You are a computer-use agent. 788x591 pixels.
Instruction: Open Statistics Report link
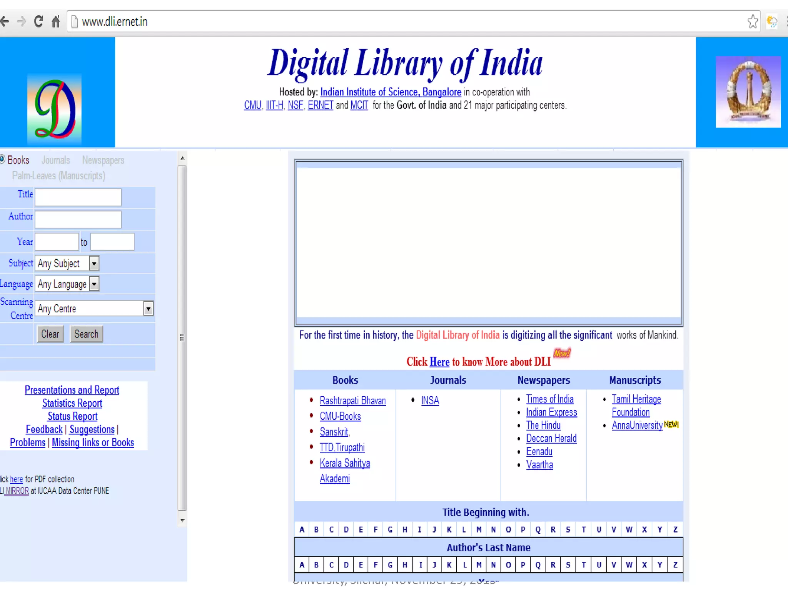click(72, 403)
